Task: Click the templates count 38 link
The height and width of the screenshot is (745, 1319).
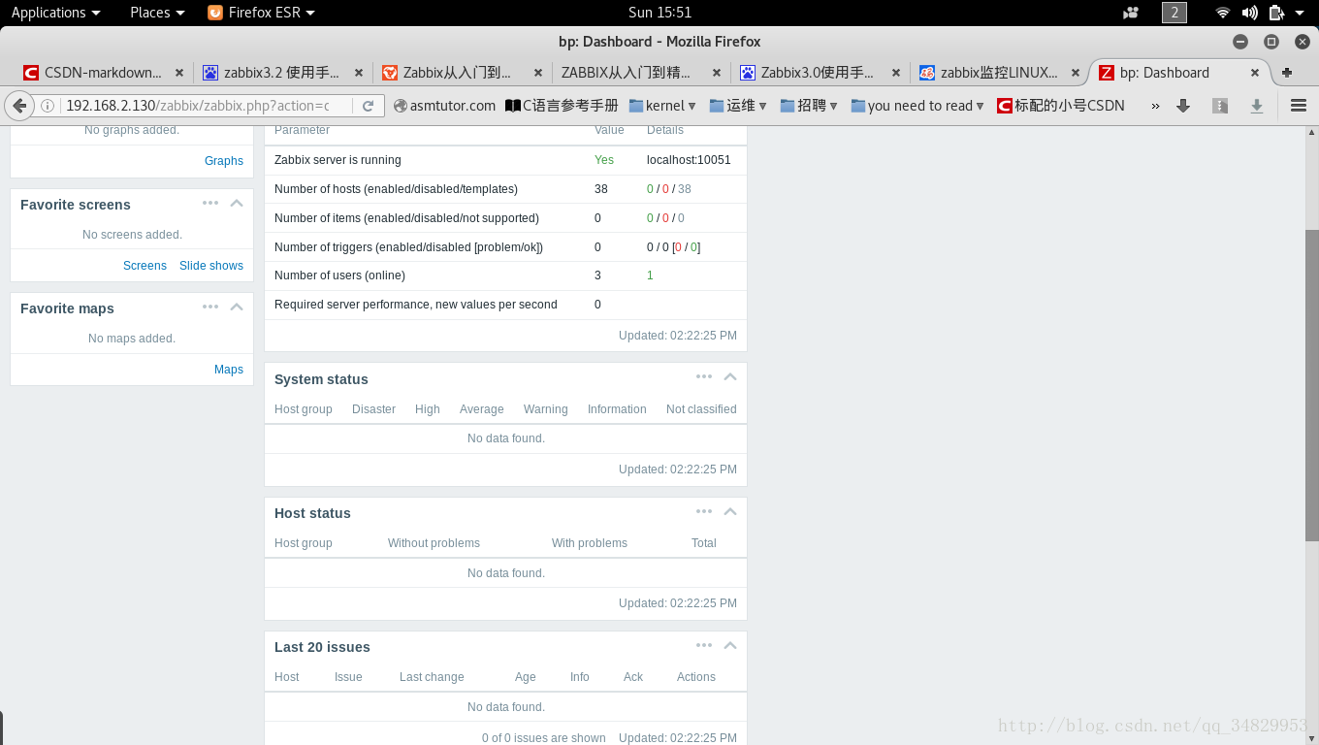Action: pos(685,189)
